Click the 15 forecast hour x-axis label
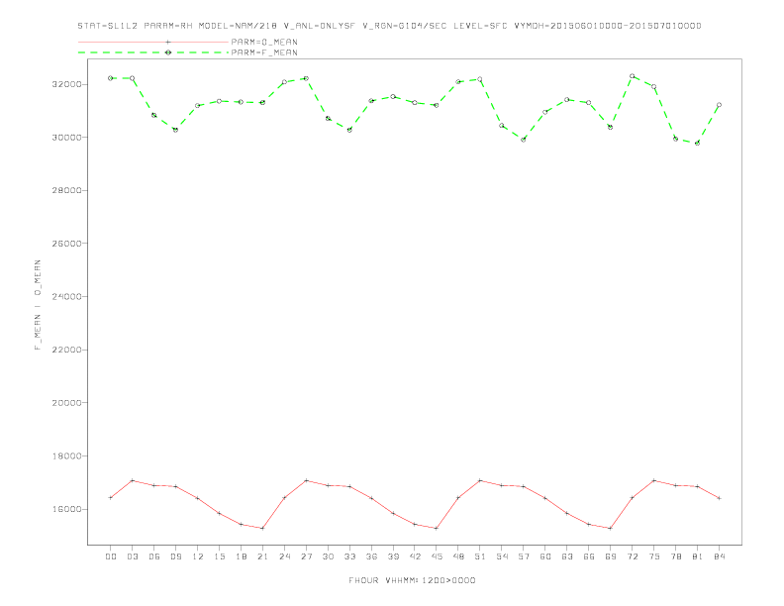Image resolution: width=784 pixels, height=606 pixels. click(219, 556)
